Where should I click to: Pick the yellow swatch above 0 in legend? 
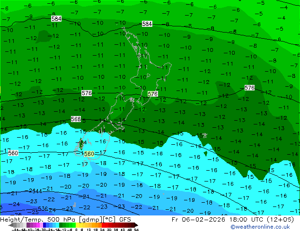tap(77, 225)
